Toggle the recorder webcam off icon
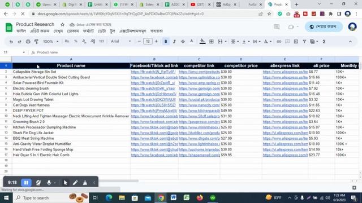Image resolution: width=362 pixels, height=203 pixels. coord(38,183)
